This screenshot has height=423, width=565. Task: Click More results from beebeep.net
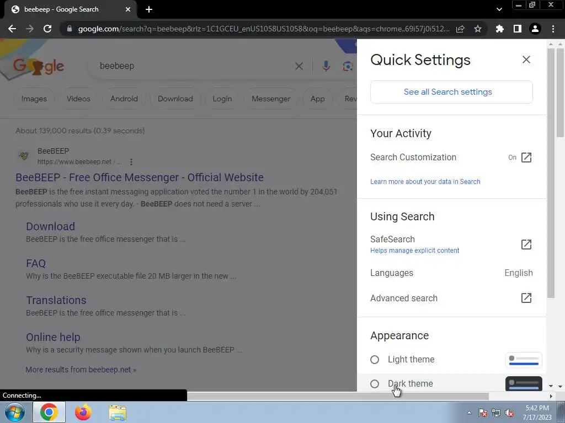point(81,370)
